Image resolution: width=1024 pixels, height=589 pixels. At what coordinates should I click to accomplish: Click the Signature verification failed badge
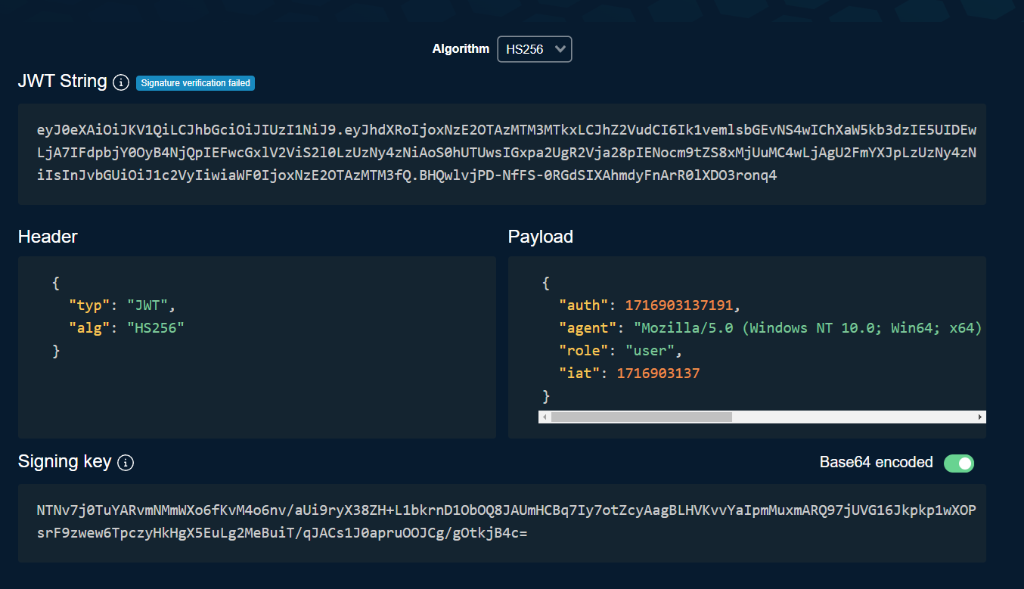195,83
